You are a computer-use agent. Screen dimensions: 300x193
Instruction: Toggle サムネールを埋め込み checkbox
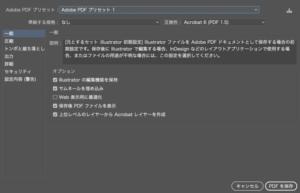click(x=55, y=88)
